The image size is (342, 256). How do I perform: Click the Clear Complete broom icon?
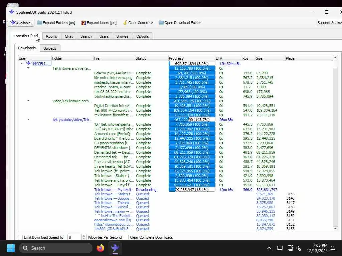point(125,22)
